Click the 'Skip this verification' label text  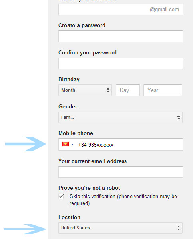click(x=123, y=200)
